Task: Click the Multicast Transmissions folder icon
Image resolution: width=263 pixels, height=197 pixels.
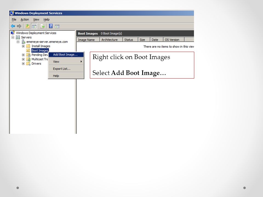Action: click(x=28, y=59)
